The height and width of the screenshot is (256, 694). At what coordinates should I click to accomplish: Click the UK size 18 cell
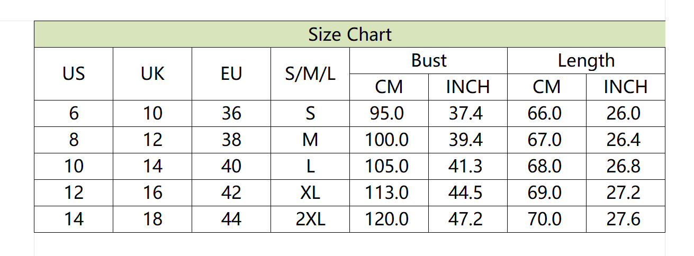152,219
